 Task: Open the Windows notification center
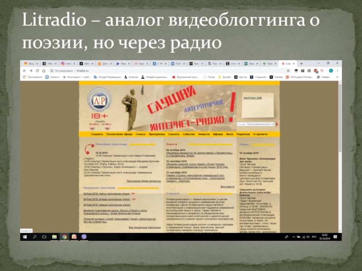click(x=335, y=237)
